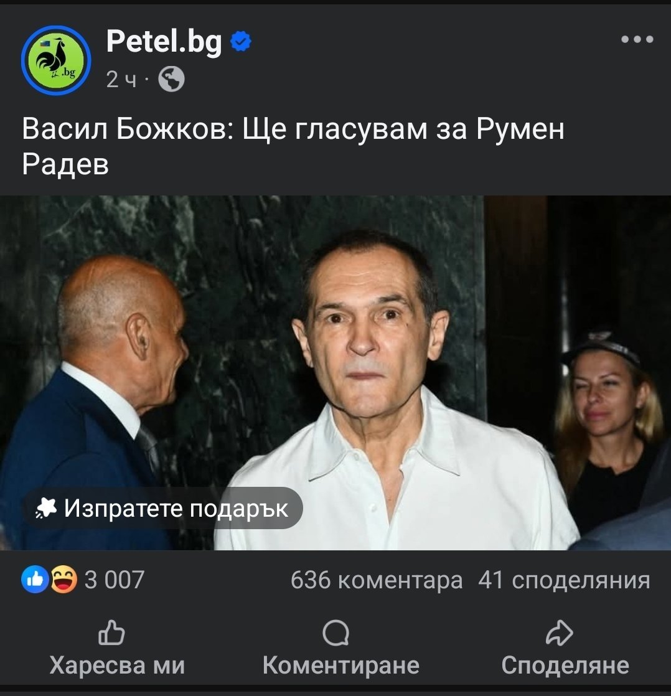Send a gift with Изпратете подарък
This screenshot has width=671, height=696.
click(x=163, y=508)
